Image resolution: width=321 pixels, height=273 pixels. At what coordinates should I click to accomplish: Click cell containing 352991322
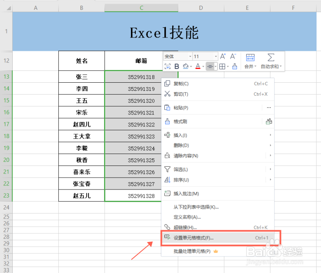point(133,124)
